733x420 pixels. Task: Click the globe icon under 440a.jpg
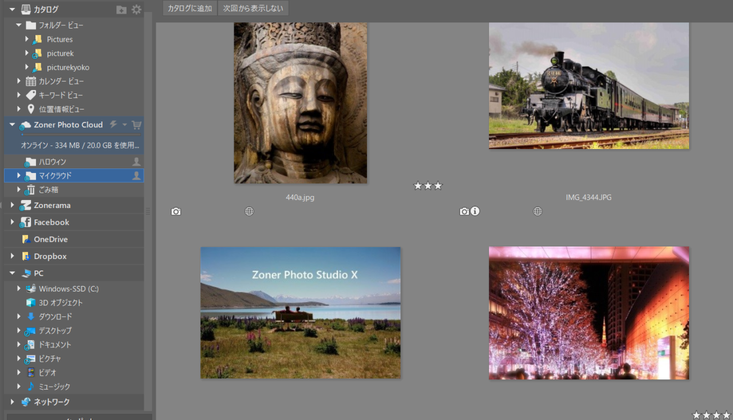click(x=249, y=211)
